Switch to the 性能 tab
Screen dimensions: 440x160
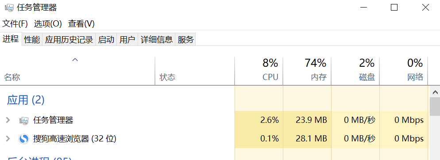[32, 40]
